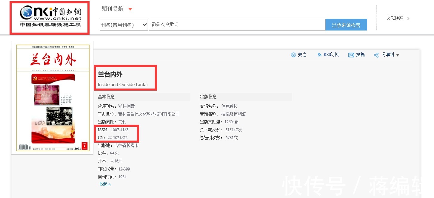Image resolution: width=434 pixels, height=198 pixels.
Task: Follow the journal via 关注 text
Action: (302, 55)
